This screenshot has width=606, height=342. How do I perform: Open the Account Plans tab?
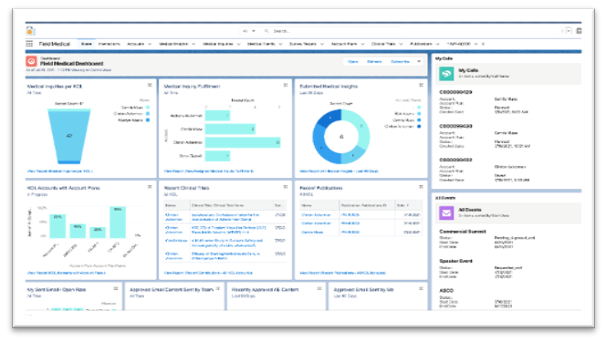tap(344, 44)
